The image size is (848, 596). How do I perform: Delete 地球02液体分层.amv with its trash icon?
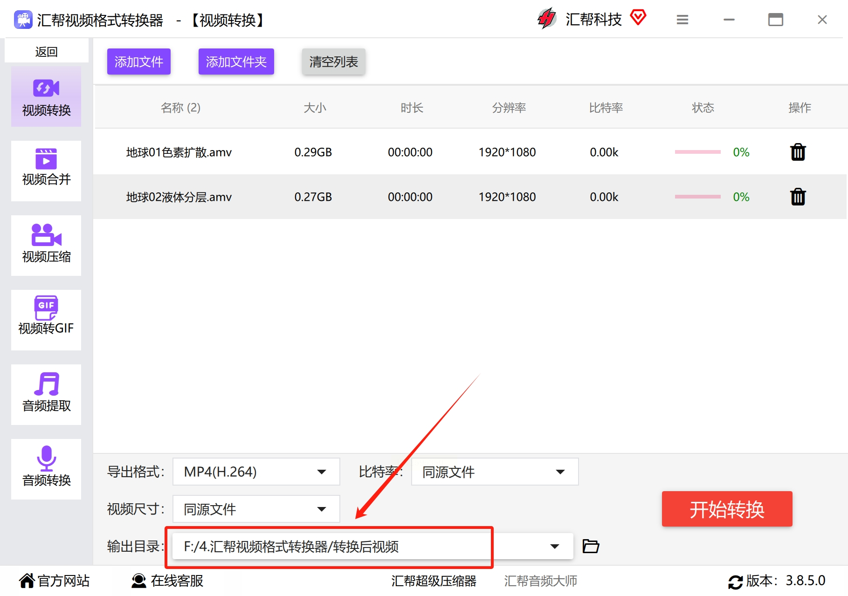798,197
